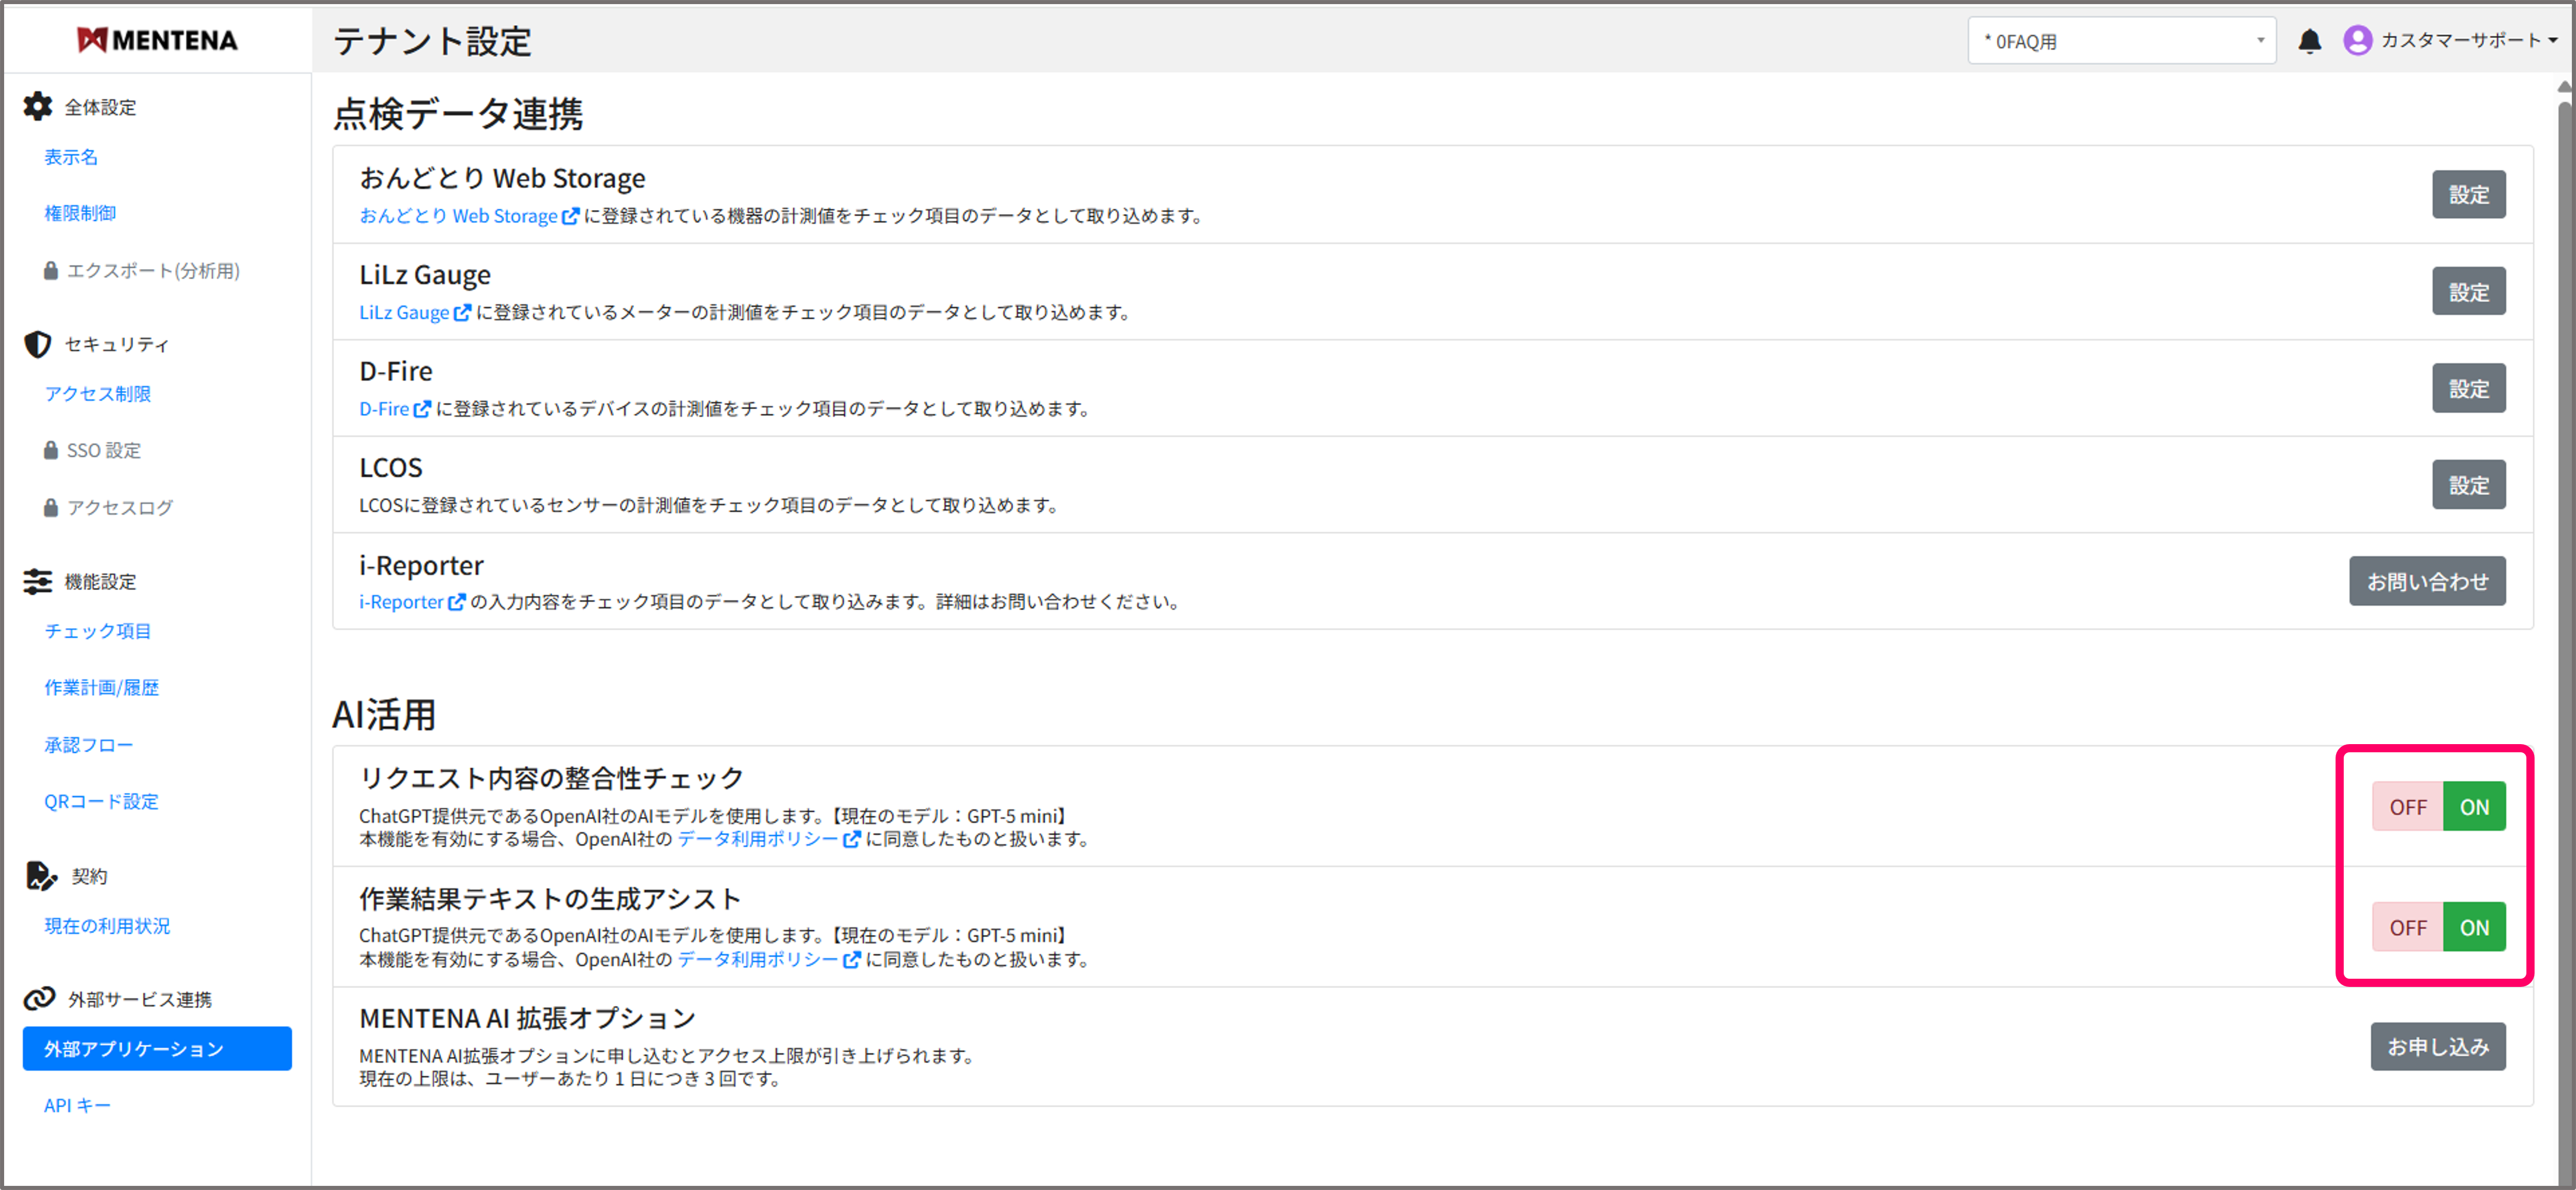This screenshot has width=2576, height=1190.
Task: Click the contract icon for 契約
Action: click(x=39, y=875)
